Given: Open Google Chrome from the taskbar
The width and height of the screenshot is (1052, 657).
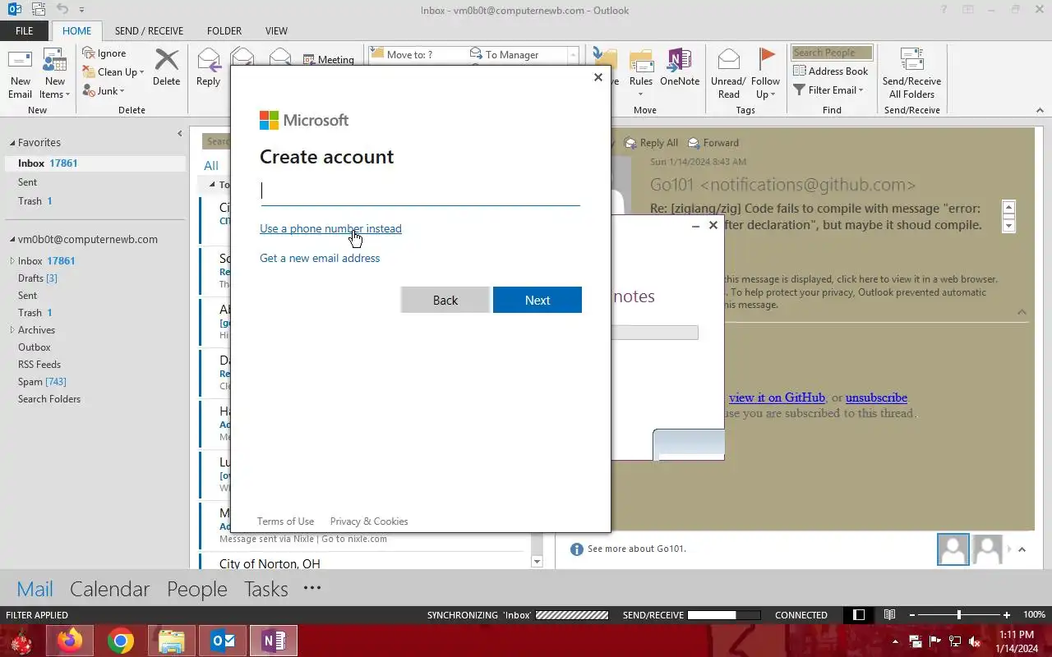Looking at the screenshot, I should (121, 641).
